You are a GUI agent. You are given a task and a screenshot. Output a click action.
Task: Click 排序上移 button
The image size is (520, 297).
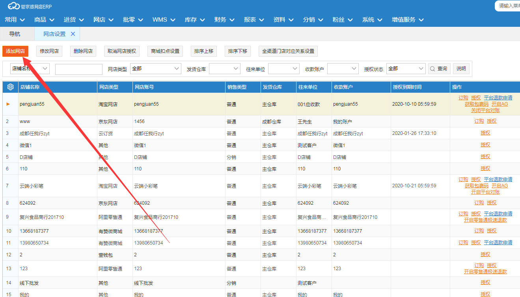pyautogui.click(x=204, y=51)
